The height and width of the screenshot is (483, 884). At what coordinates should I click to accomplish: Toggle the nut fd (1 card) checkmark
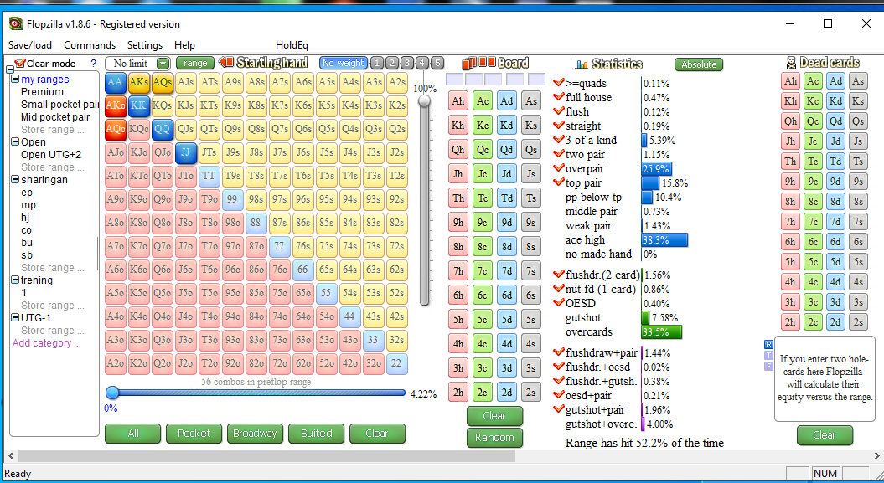pos(559,289)
